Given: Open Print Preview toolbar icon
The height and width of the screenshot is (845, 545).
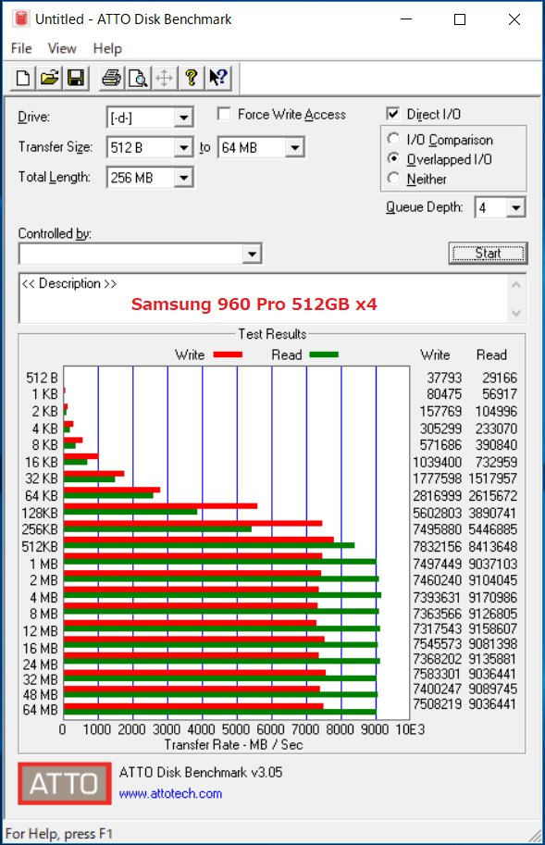Looking at the screenshot, I should [139, 78].
